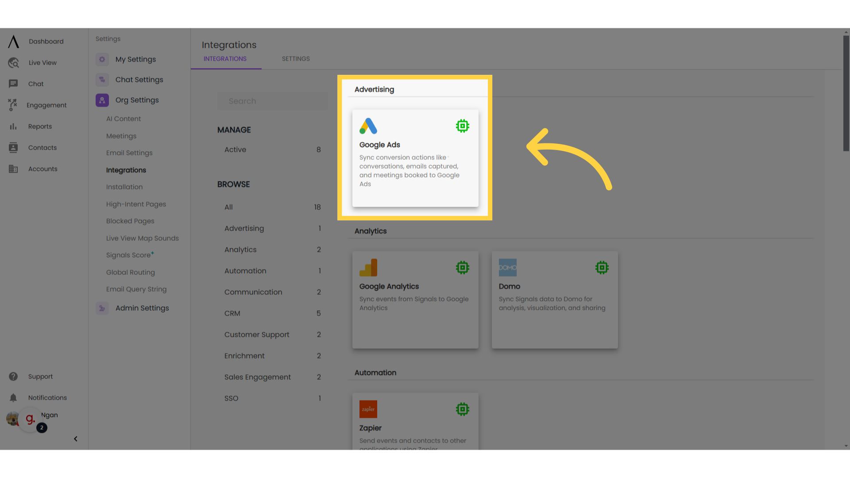Image resolution: width=850 pixels, height=478 pixels.
Task: Open AI Content settings
Action: 124,119
